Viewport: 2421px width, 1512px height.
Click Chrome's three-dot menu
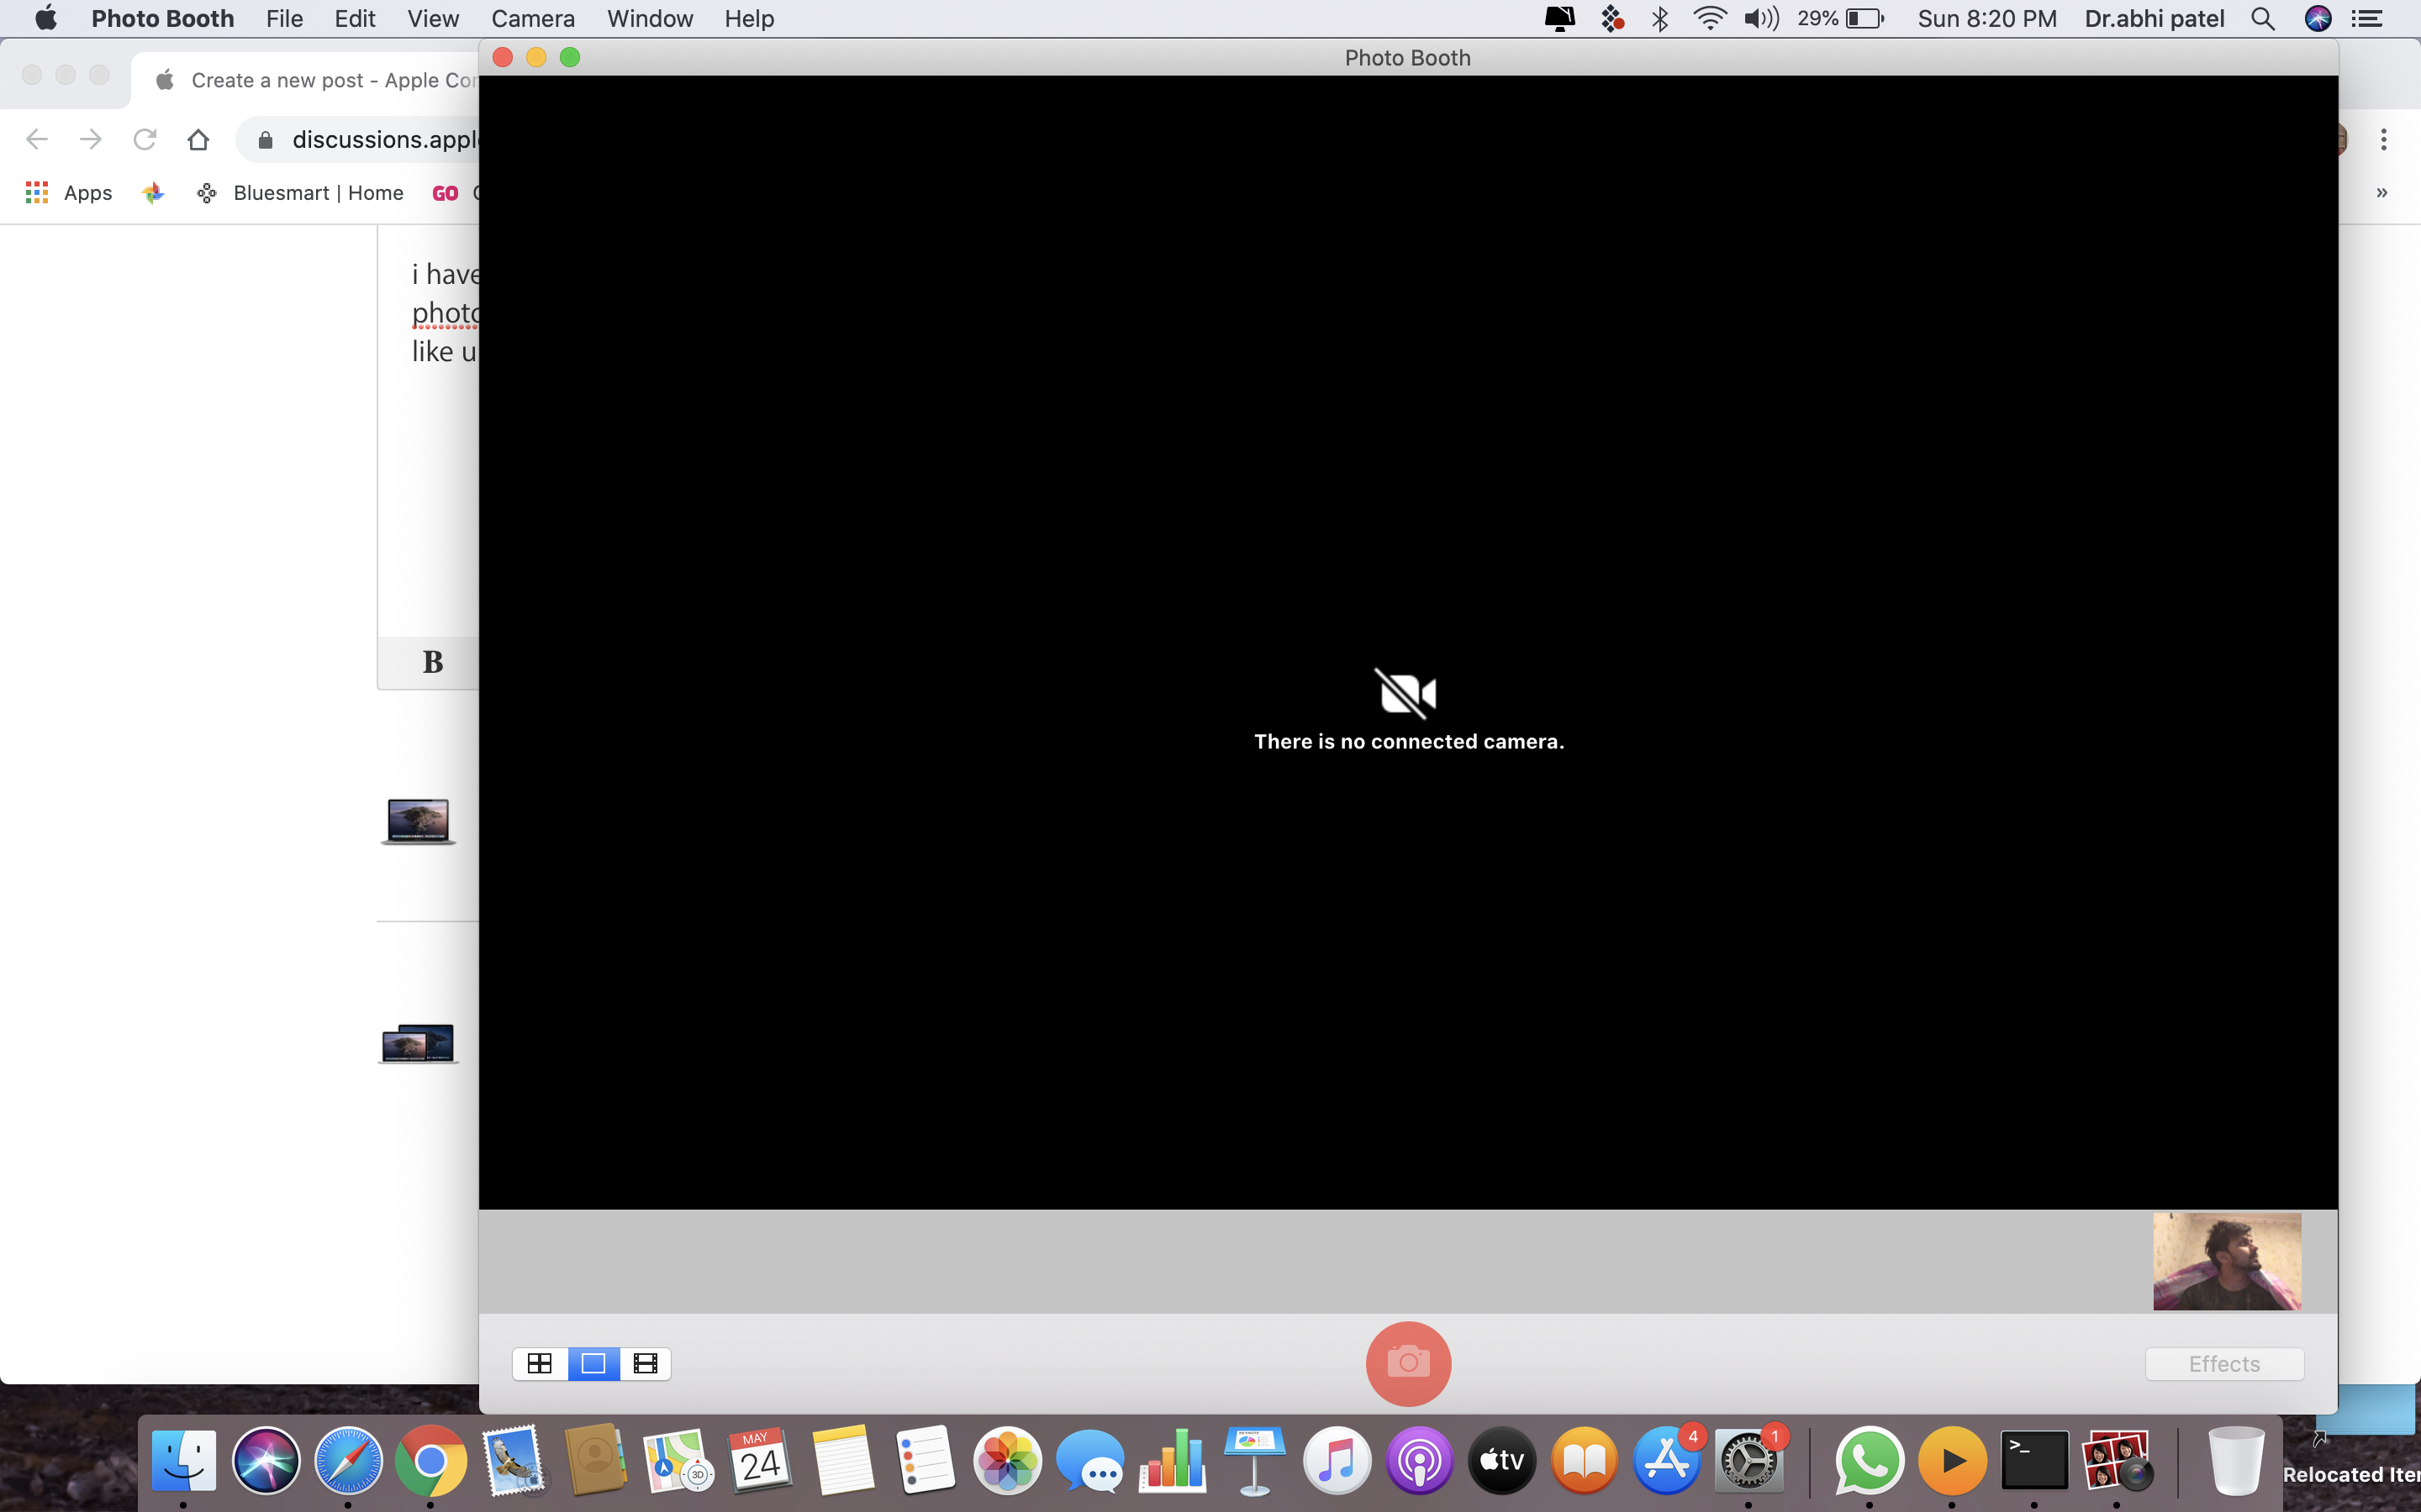[x=2384, y=140]
